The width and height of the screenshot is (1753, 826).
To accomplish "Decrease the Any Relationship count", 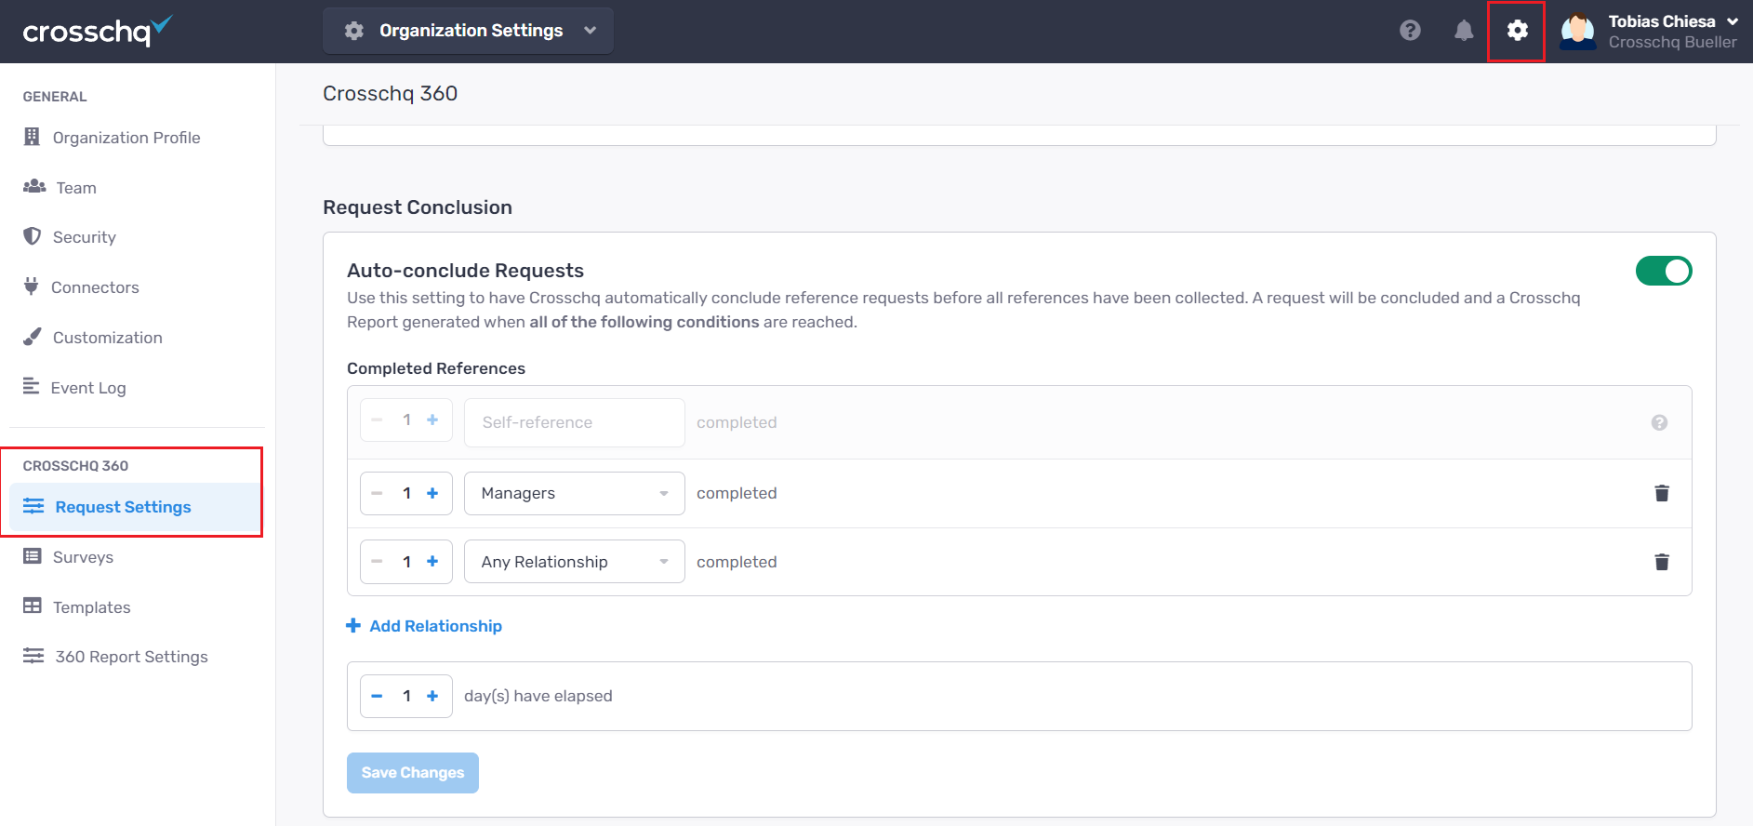I will (x=377, y=561).
